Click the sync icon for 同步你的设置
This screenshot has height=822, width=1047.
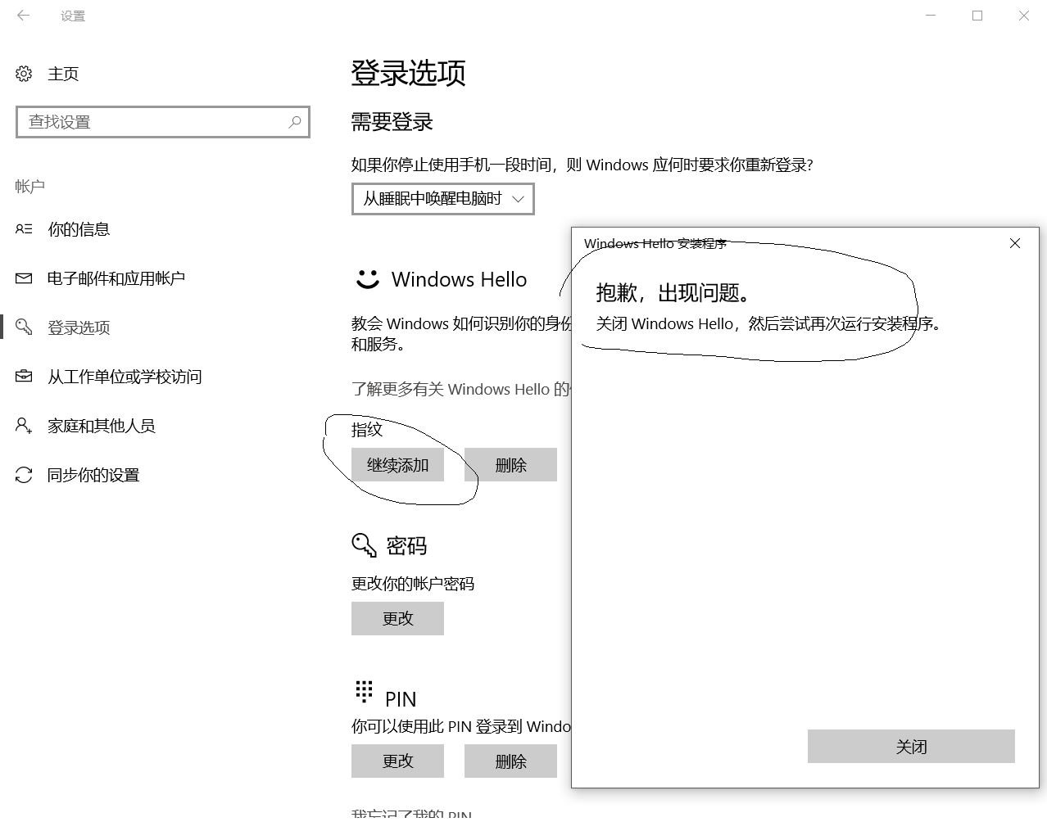[24, 475]
